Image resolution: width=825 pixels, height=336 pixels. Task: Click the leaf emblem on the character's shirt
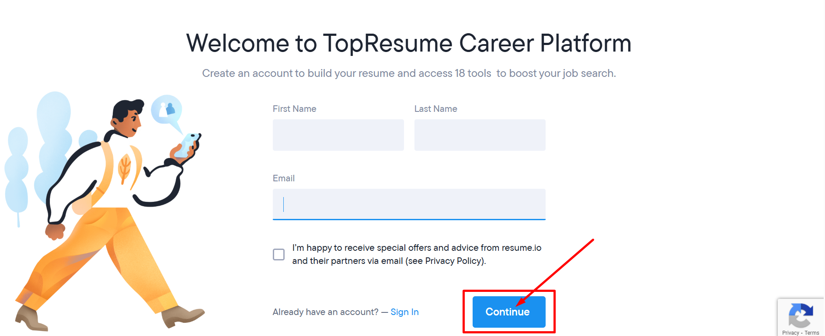pyautogui.click(x=125, y=167)
